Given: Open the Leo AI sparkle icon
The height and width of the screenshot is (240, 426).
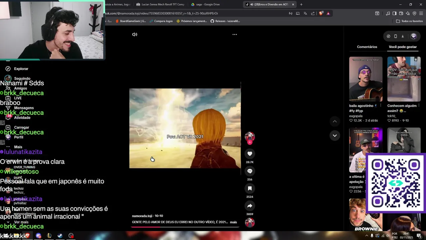Looking at the screenshot, I should click(408, 13).
